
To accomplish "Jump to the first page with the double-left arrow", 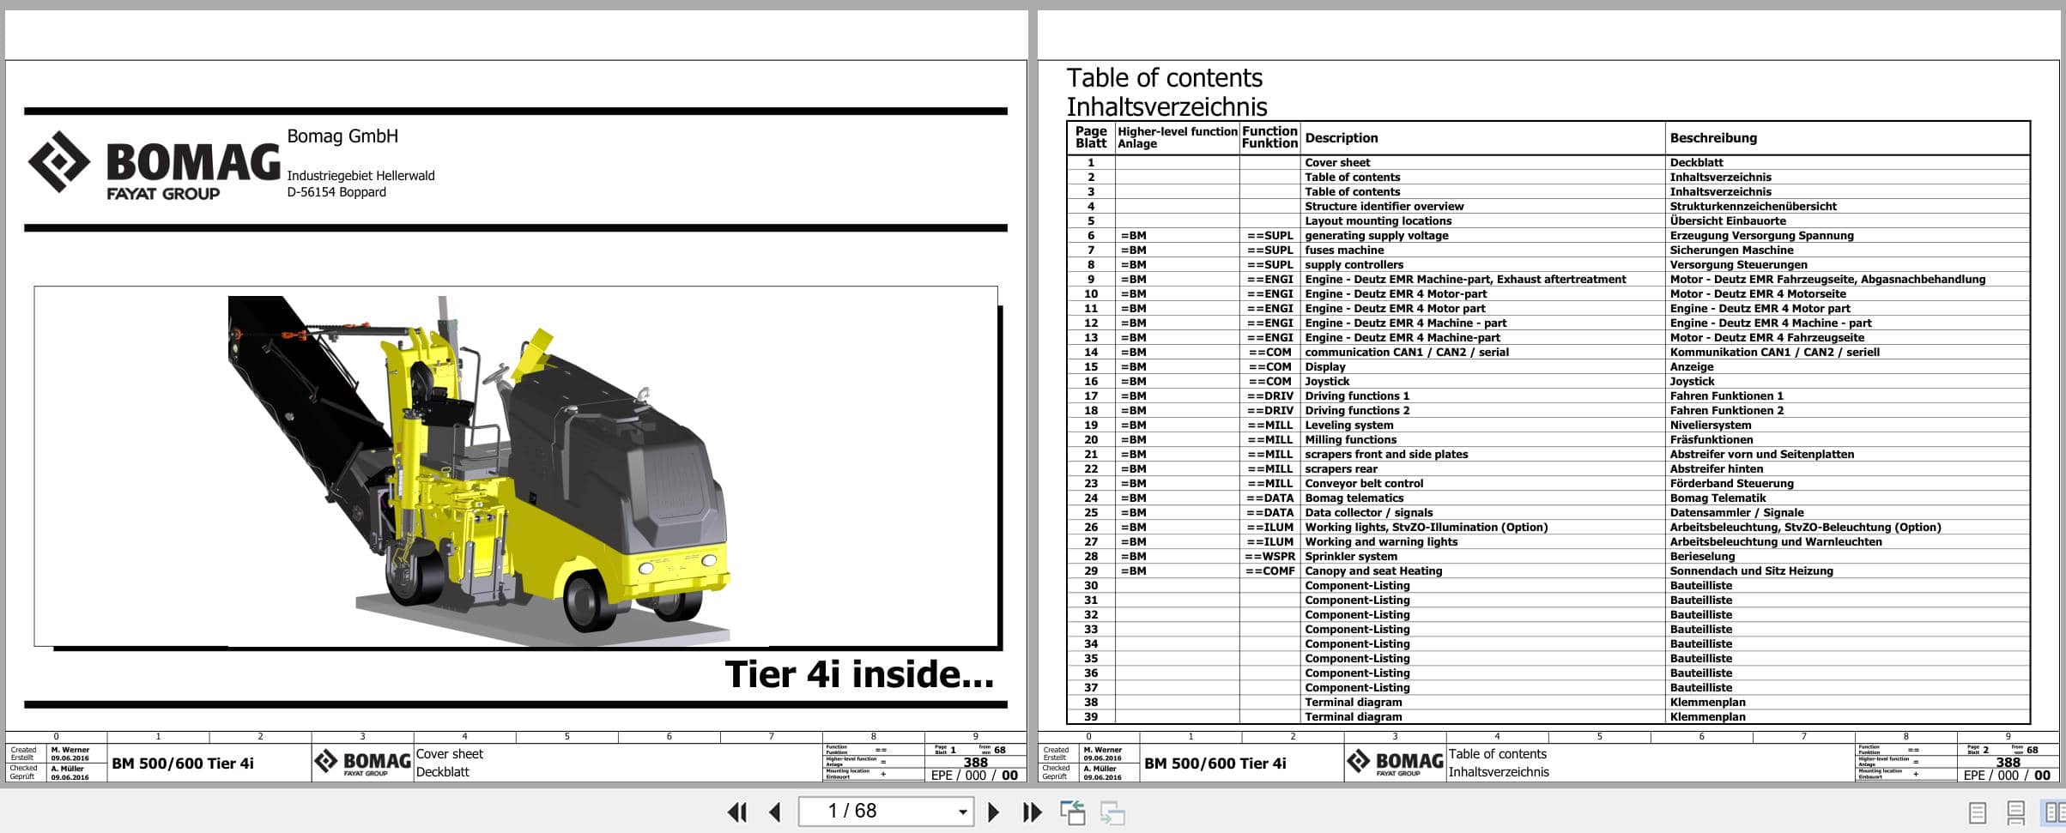I will pos(736,812).
